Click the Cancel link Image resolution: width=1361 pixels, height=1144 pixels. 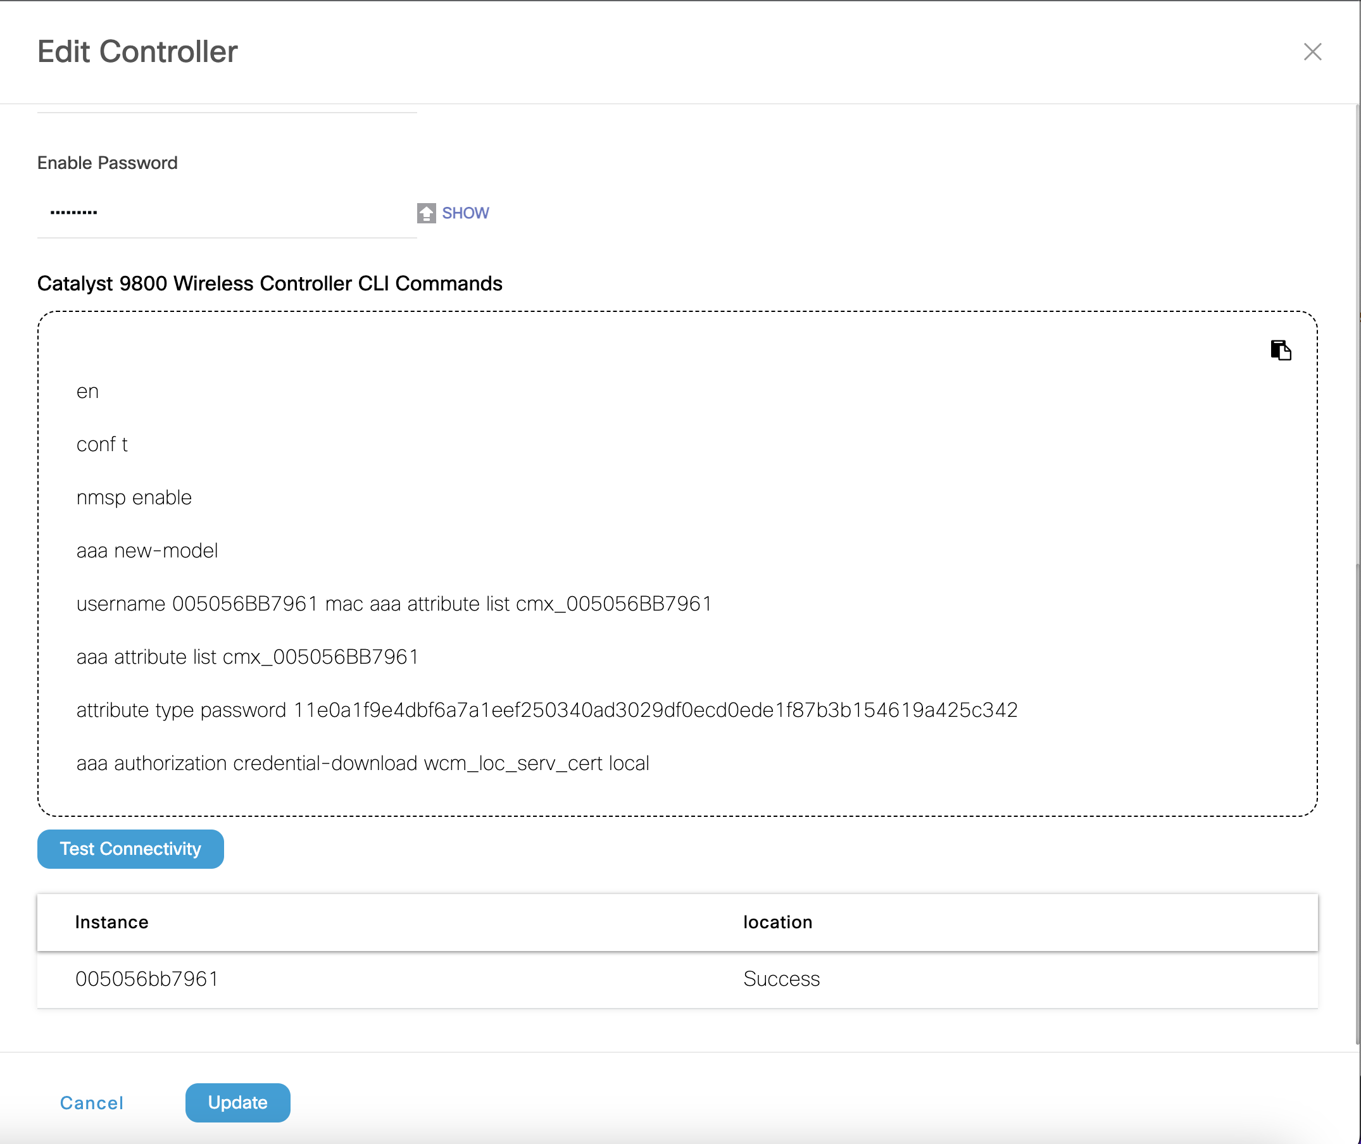pyautogui.click(x=91, y=1102)
